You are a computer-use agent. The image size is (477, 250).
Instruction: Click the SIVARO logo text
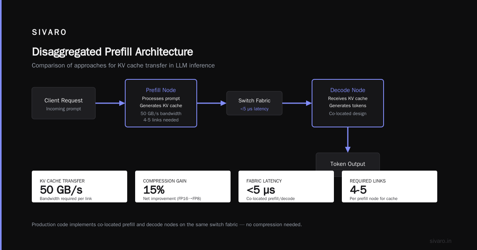(x=49, y=33)
